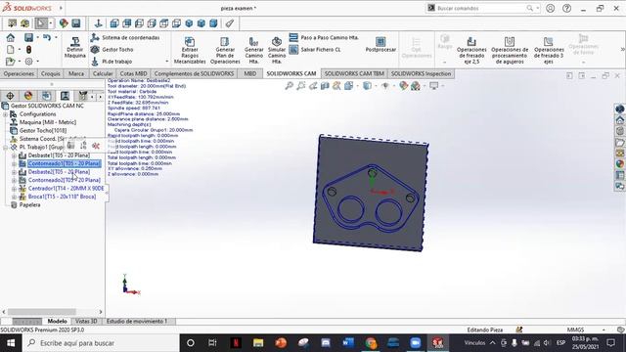Click Salvar Fichero CL
Image resolution: width=626 pixels, height=352 pixels.
[x=315, y=50]
